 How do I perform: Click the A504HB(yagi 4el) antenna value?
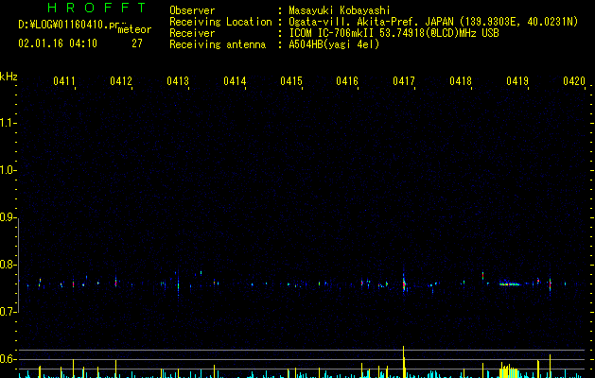coord(334,44)
